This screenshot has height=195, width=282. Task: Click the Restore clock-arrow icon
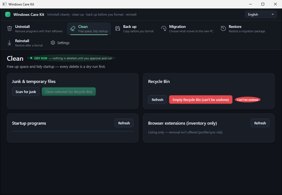[x=223, y=28]
